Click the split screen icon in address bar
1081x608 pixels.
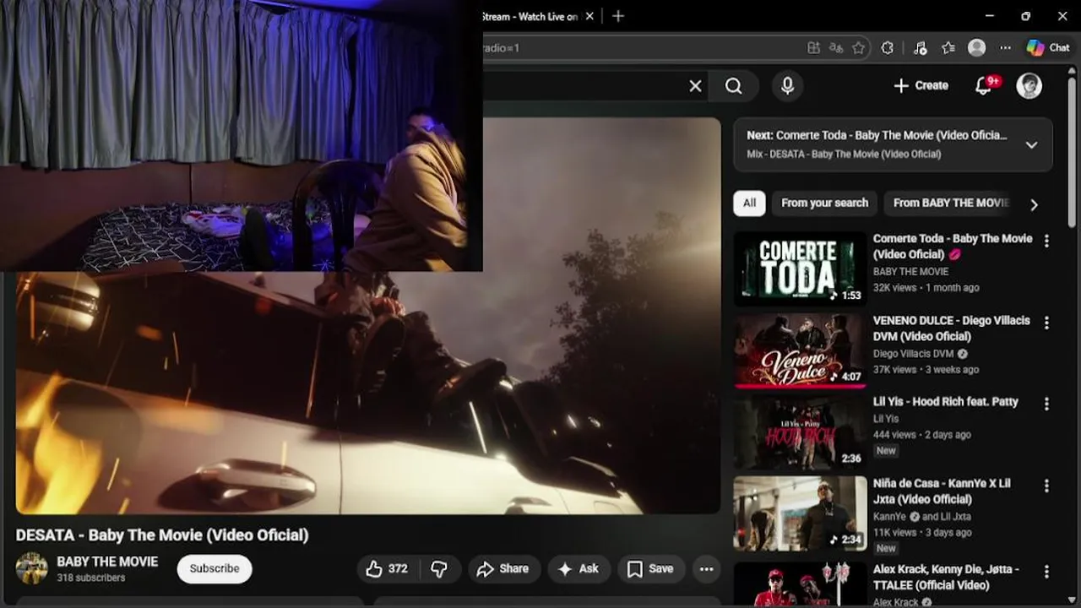click(x=813, y=48)
